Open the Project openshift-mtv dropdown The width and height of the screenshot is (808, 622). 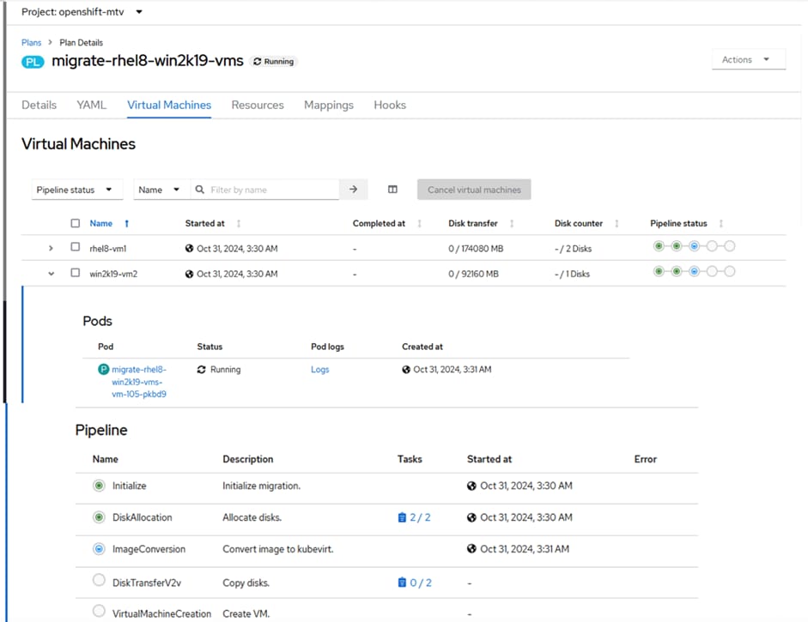pos(82,12)
